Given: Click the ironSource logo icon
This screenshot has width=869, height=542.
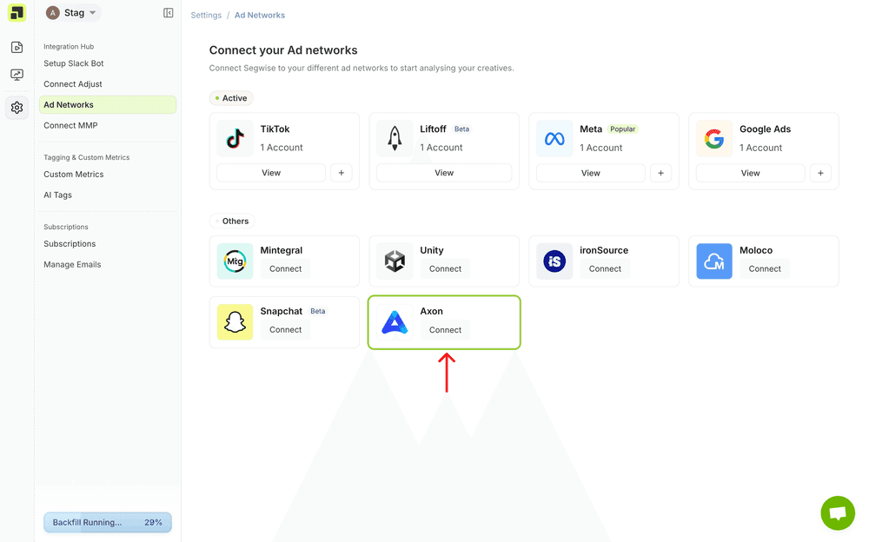Looking at the screenshot, I should (x=554, y=261).
